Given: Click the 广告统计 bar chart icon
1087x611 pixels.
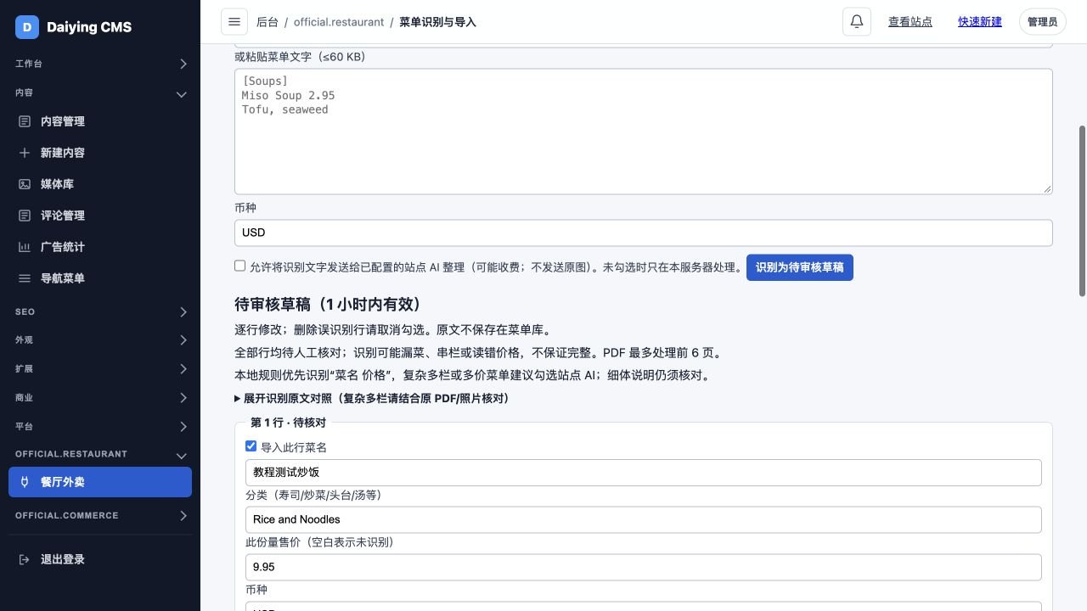Looking at the screenshot, I should coord(25,247).
